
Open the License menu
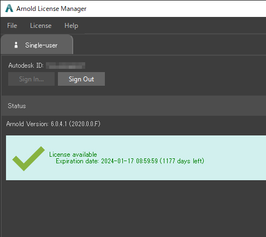(x=40, y=26)
